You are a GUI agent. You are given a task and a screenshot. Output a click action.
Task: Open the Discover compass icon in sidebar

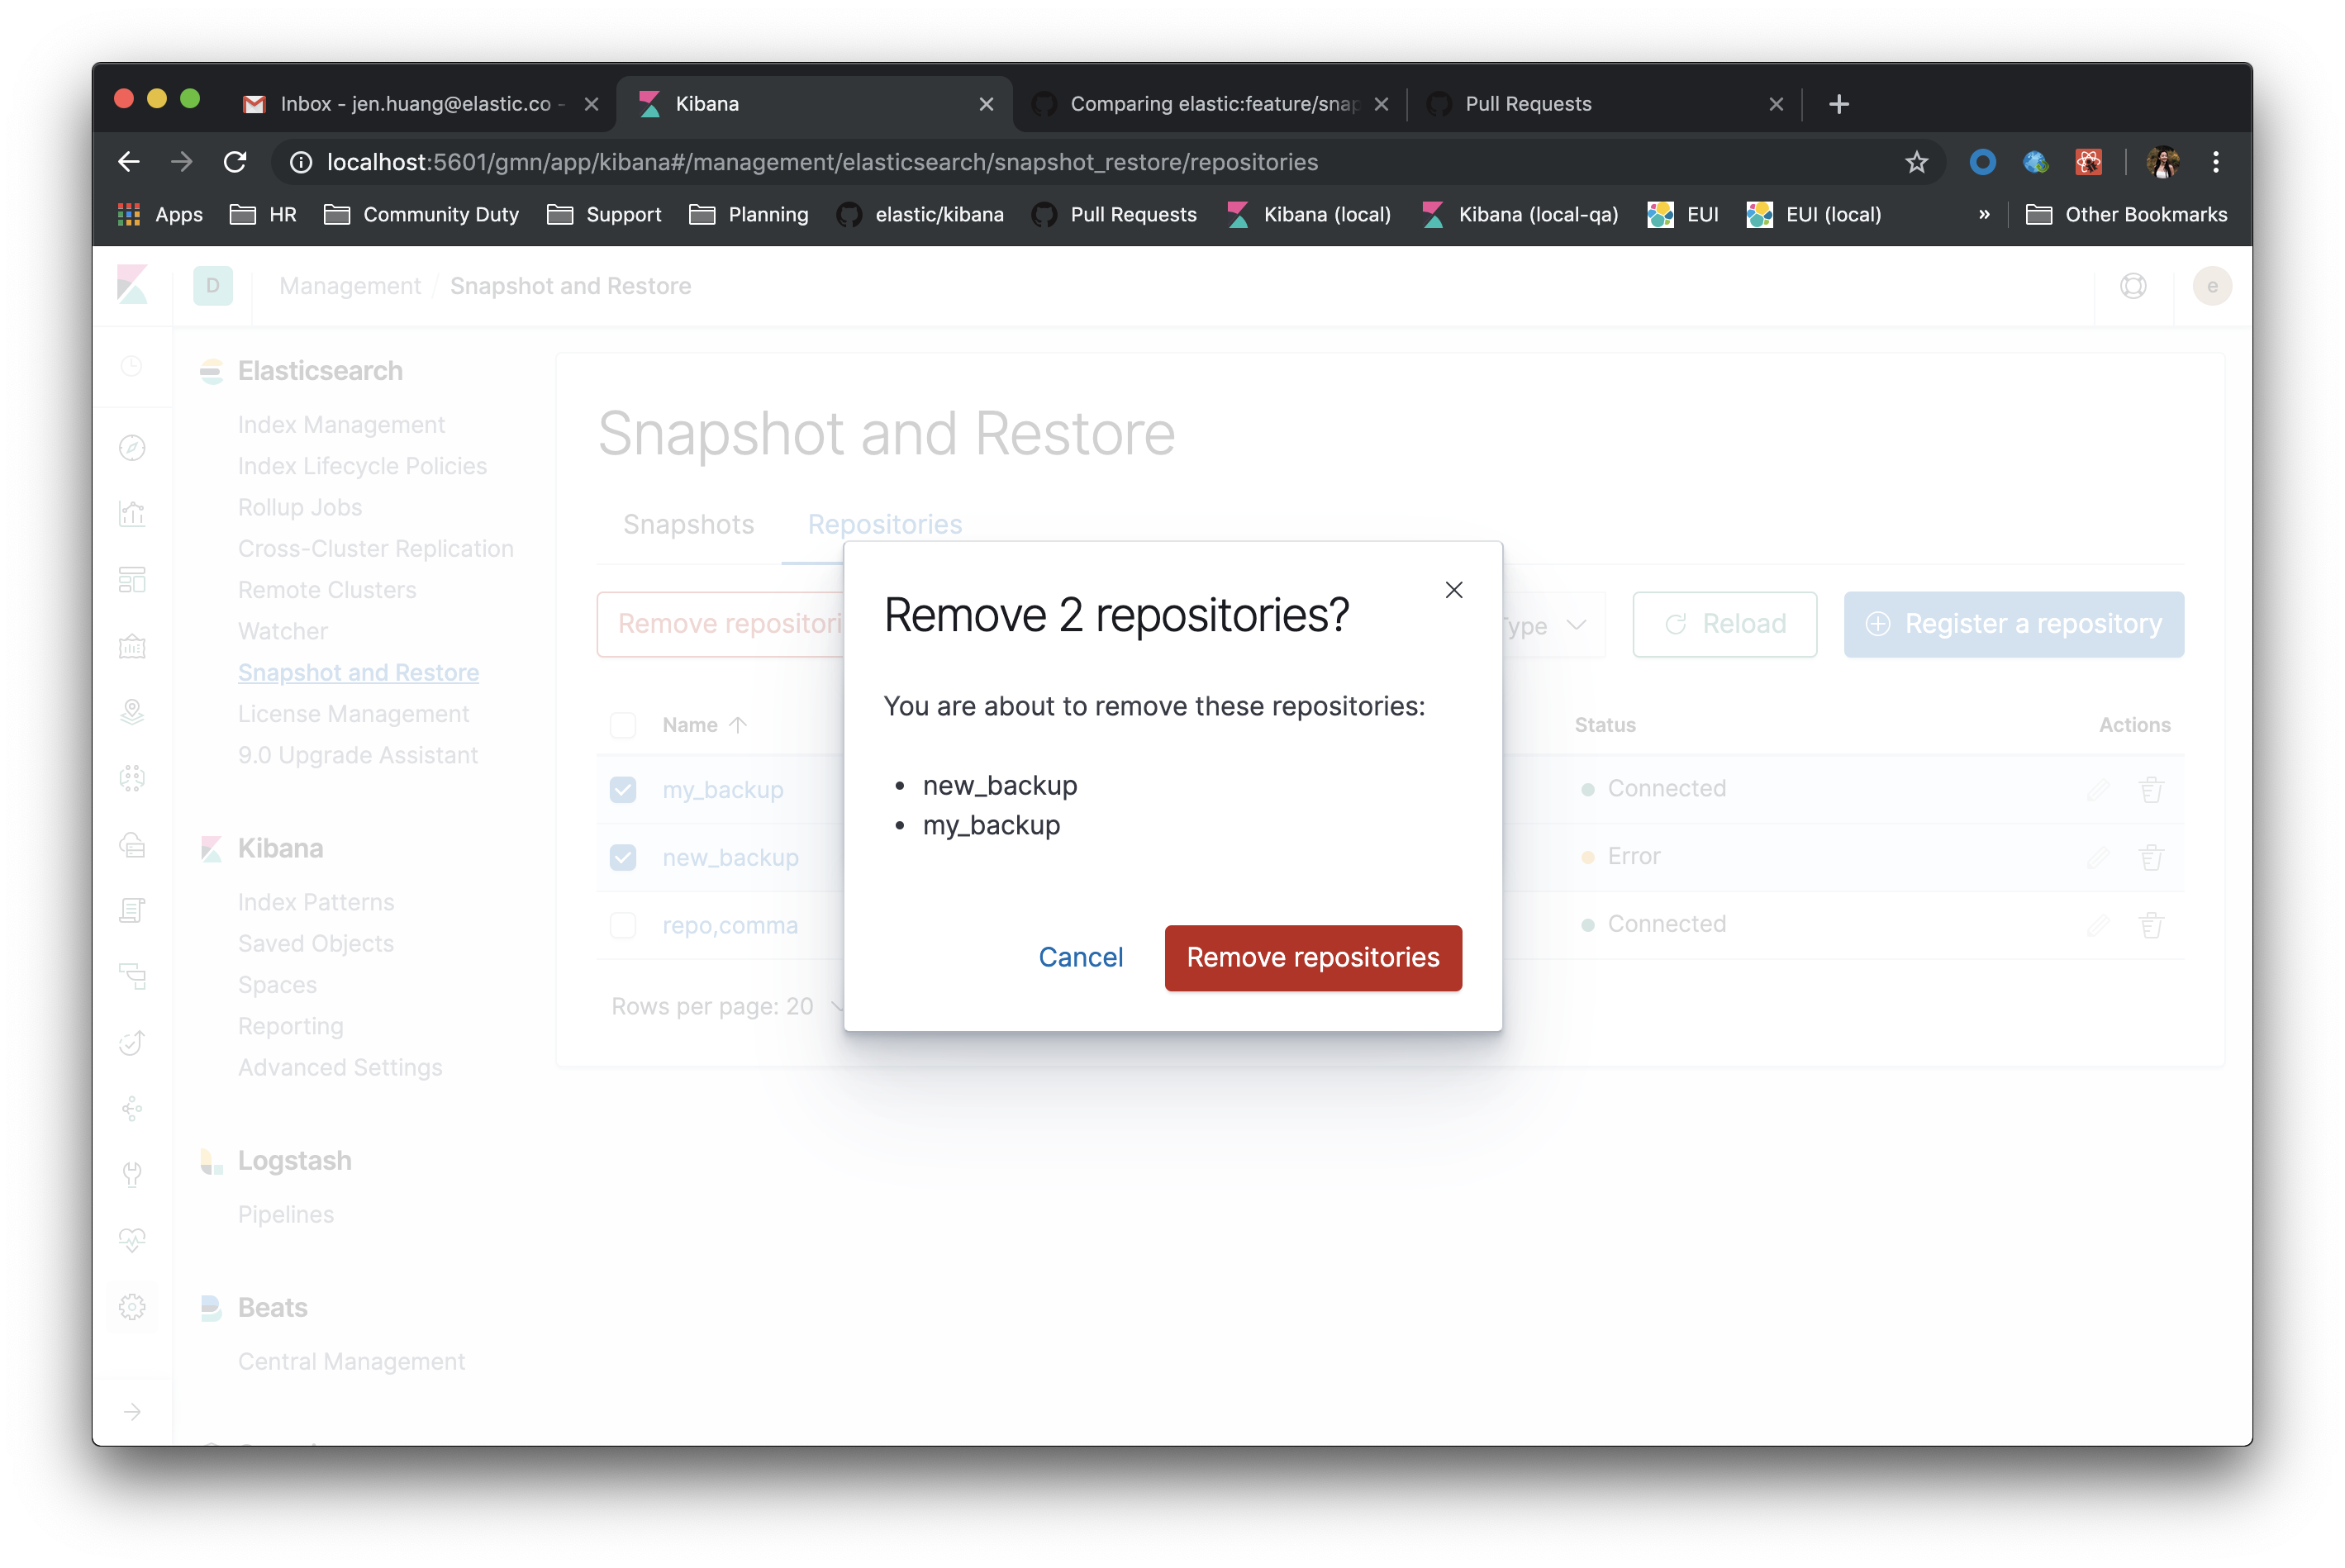point(132,448)
